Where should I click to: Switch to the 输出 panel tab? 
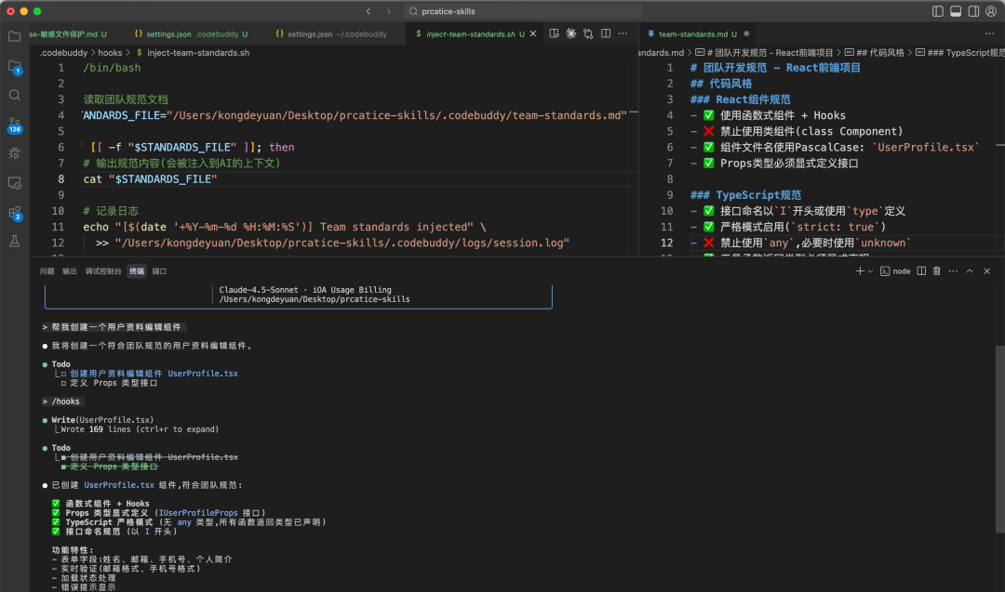69,271
